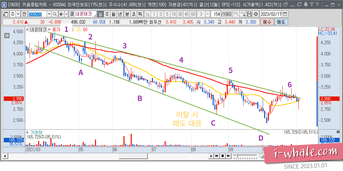Screen dimensions: 343x171
Task: Expand the speaker options dropdown arrow
Action: point(66,14)
